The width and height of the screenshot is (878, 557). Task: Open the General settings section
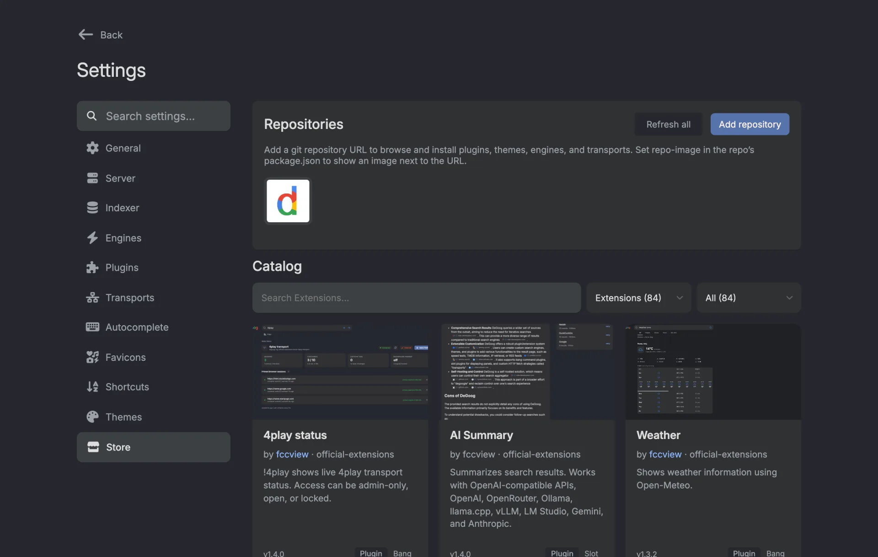click(123, 148)
